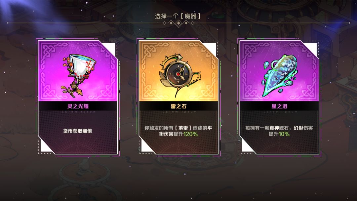Click the 星之泪 card title
Screen dimensions: 357x201
click(279, 106)
